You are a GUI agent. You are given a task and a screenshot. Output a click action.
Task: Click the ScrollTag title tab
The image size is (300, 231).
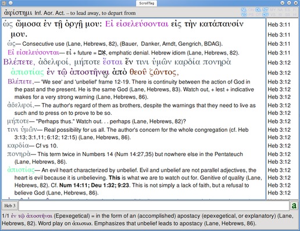147,3
